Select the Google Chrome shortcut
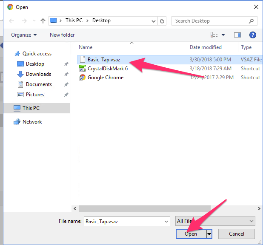This screenshot has height=245, width=263. 106,78
